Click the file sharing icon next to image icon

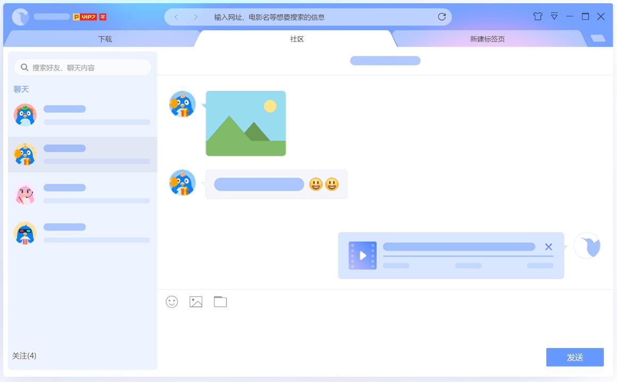pos(221,301)
